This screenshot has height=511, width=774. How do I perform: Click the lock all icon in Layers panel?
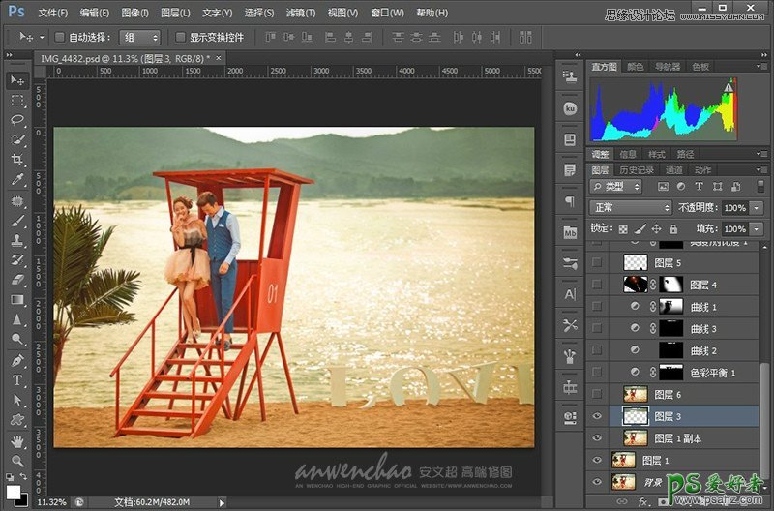click(675, 229)
